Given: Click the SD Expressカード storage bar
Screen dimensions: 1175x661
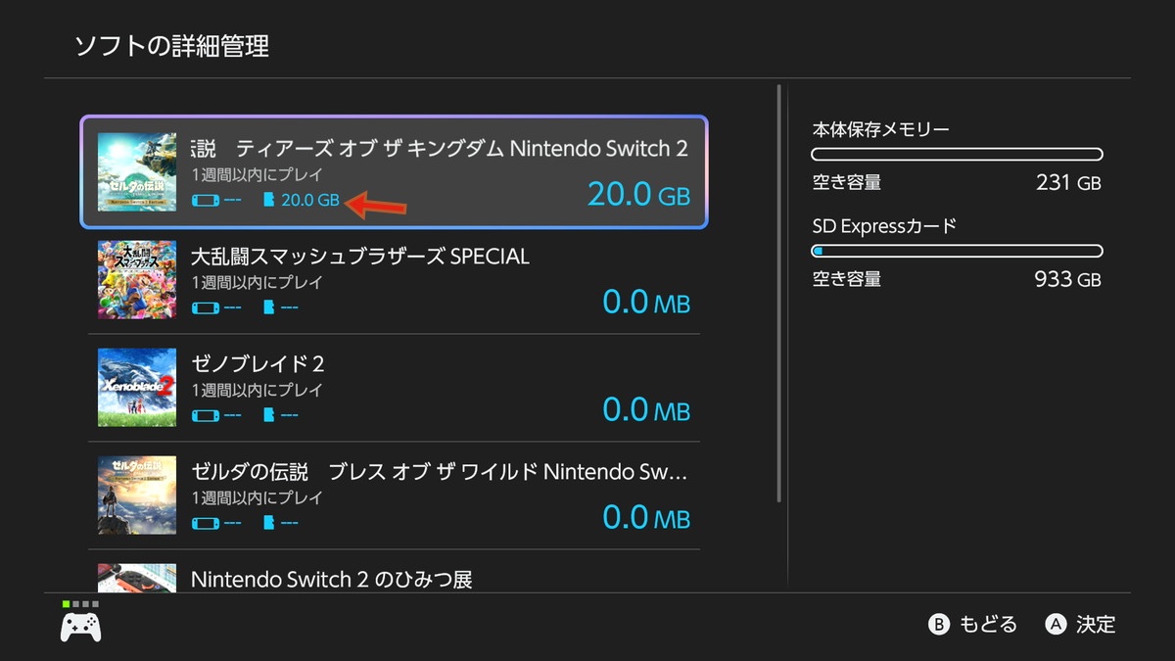Looking at the screenshot, I should (x=957, y=251).
